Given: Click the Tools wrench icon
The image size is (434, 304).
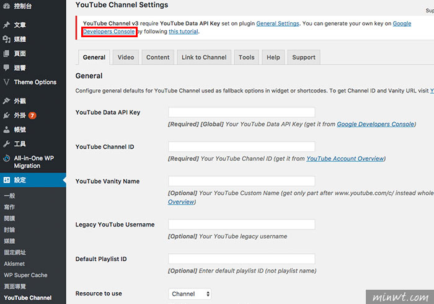Looking at the screenshot, I should pyautogui.click(x=6, y=144).
